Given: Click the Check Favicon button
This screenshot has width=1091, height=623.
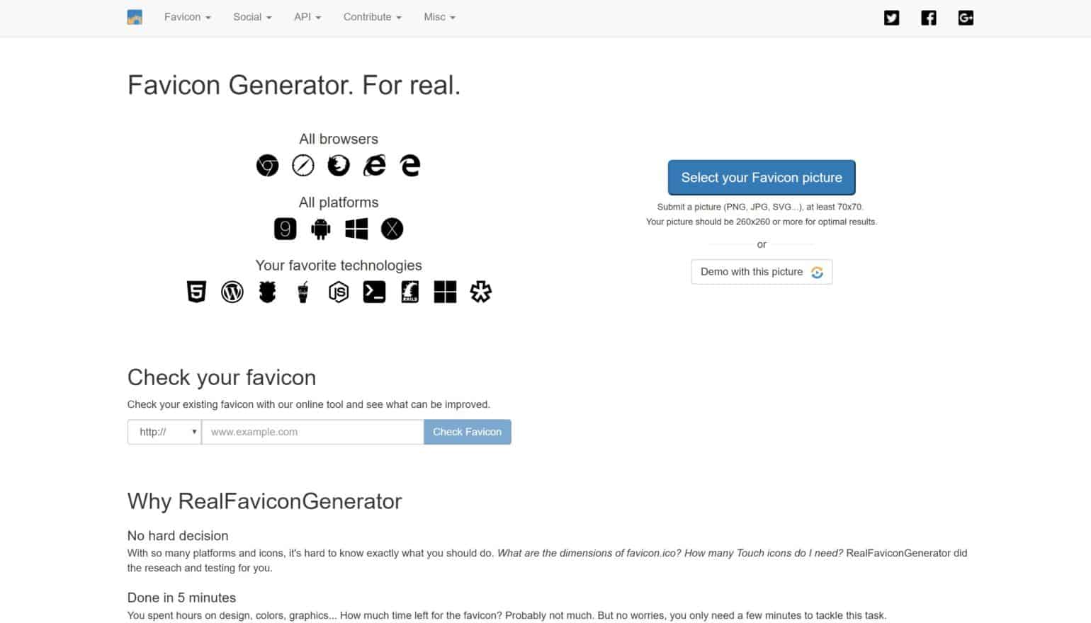Looking at the screenshot, I should (468, 432).
